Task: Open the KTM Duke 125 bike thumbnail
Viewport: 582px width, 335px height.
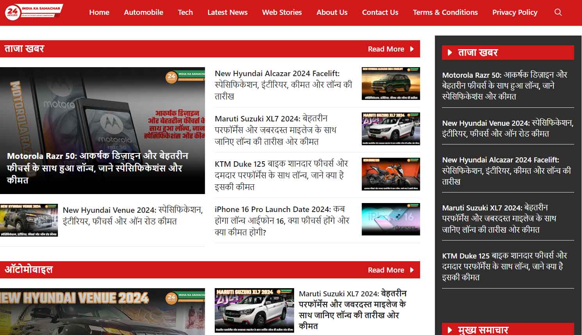Action: tap(391, 174)
